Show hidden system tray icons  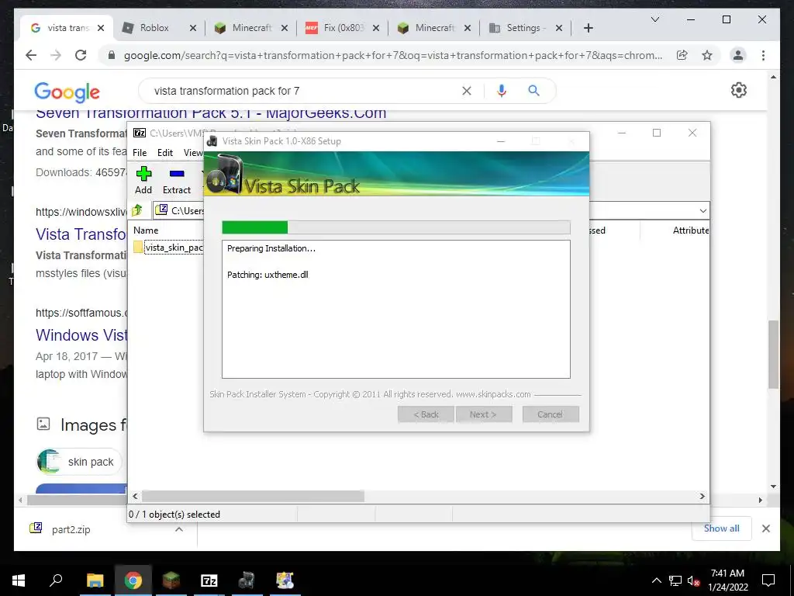pyautogui.click(x=656, y=580)
